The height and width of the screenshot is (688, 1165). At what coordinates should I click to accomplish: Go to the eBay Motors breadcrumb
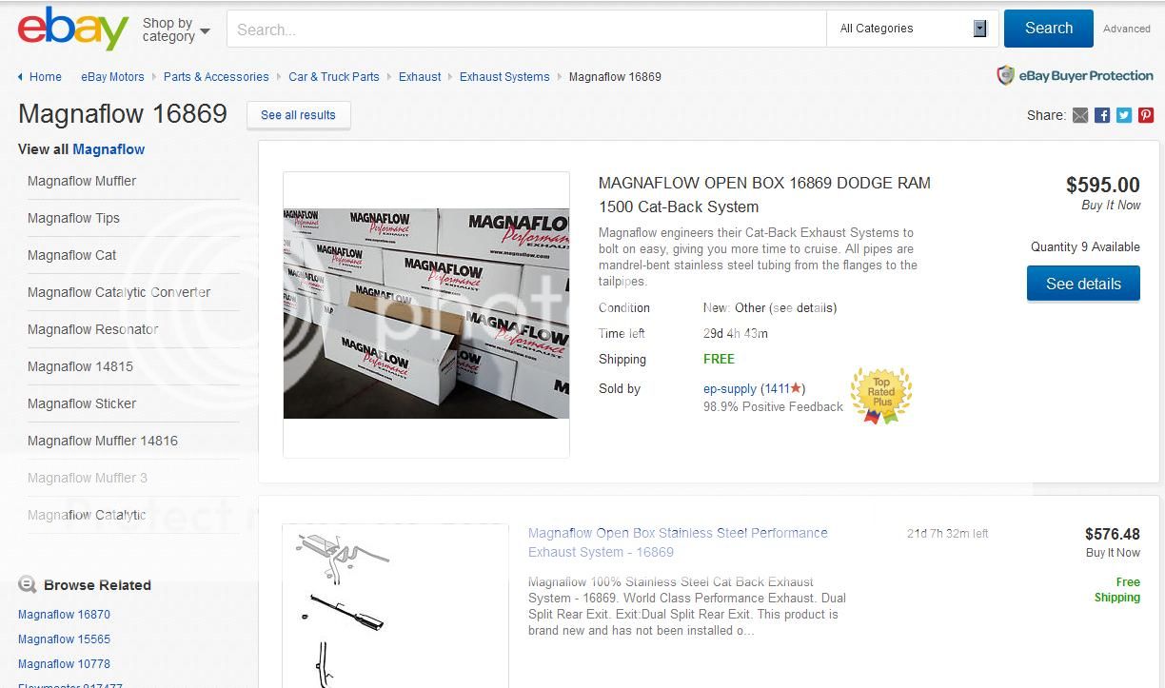click(112, 77)
